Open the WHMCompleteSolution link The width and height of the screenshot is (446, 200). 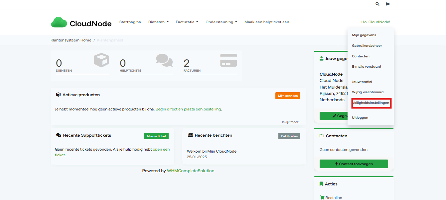pos(191,171)
